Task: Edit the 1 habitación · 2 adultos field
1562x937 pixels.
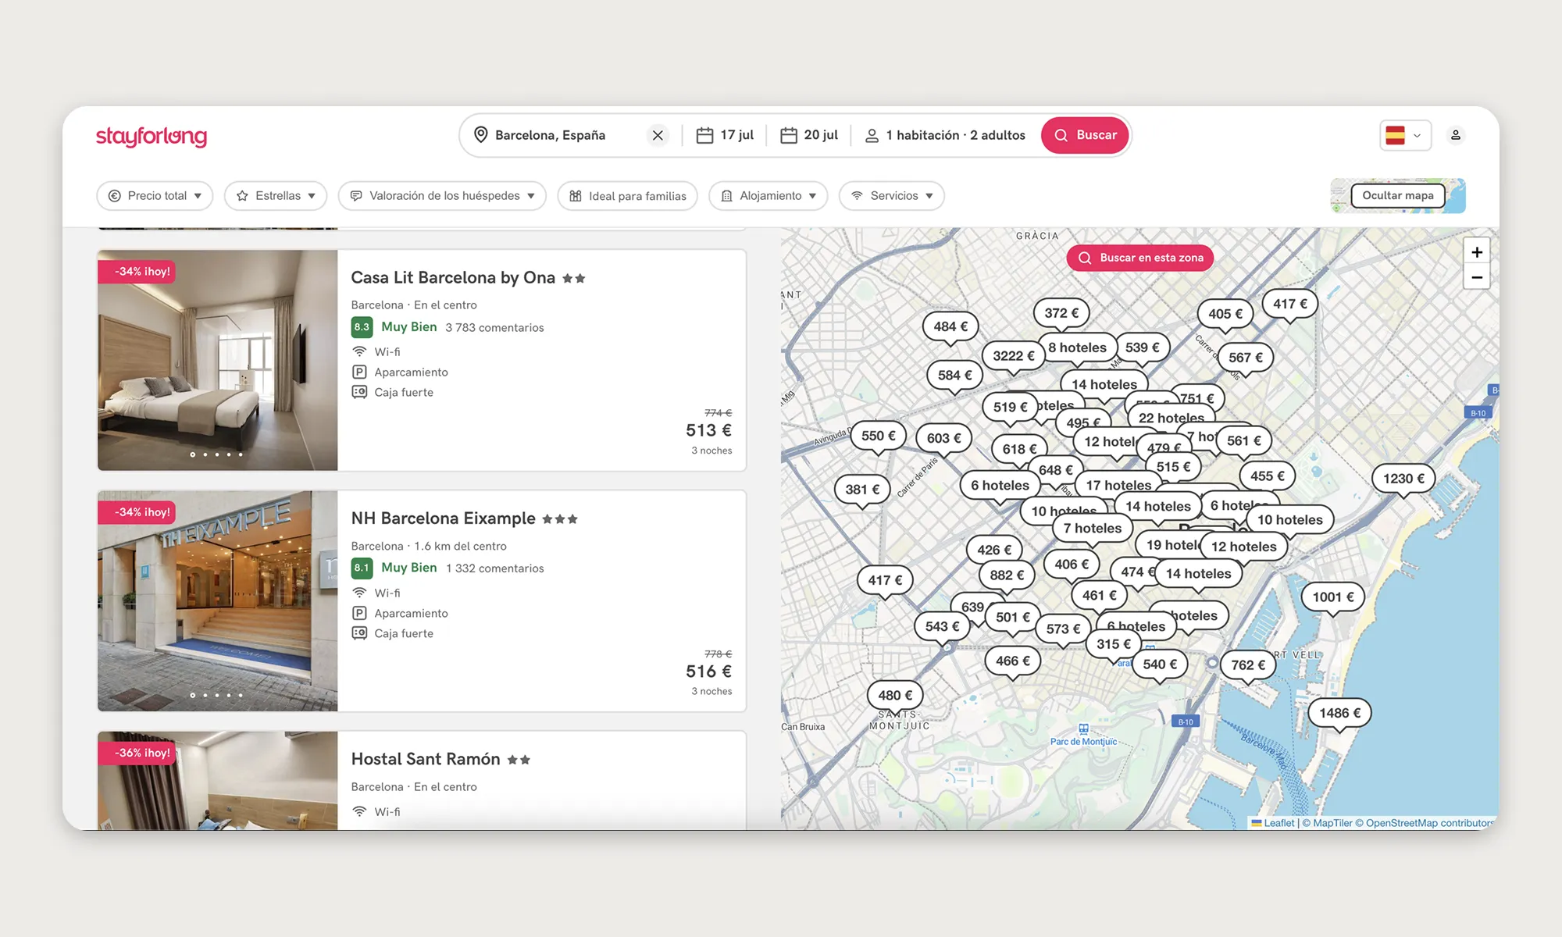Action: (945, 135)
